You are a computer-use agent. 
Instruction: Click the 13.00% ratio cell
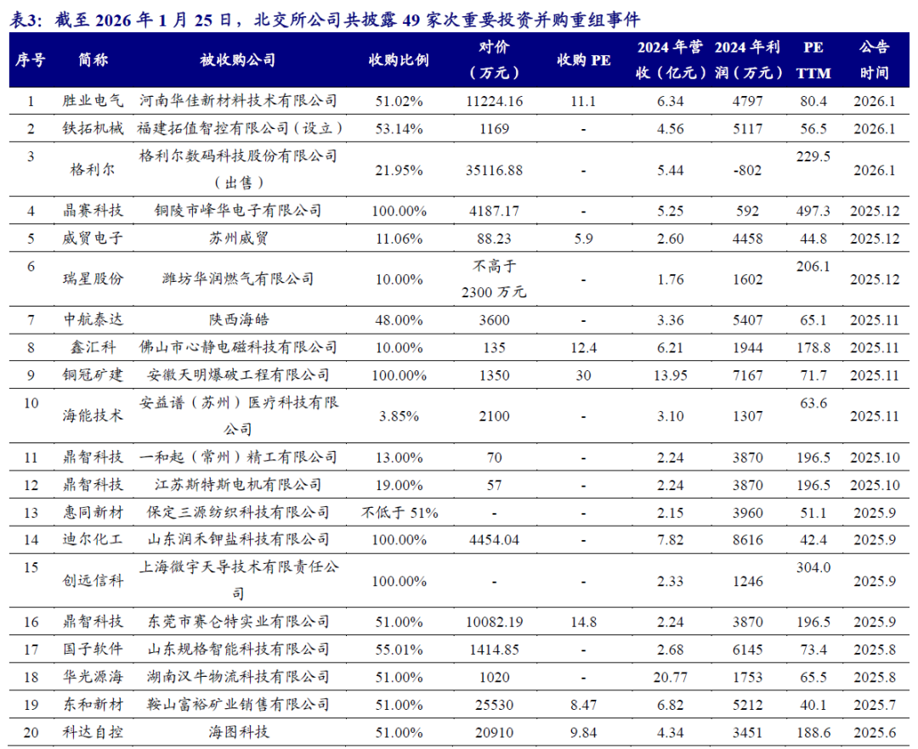pos(399,457)
